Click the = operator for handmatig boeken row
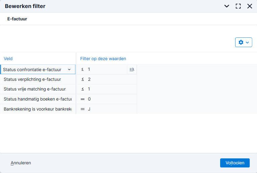 (83, 99)
